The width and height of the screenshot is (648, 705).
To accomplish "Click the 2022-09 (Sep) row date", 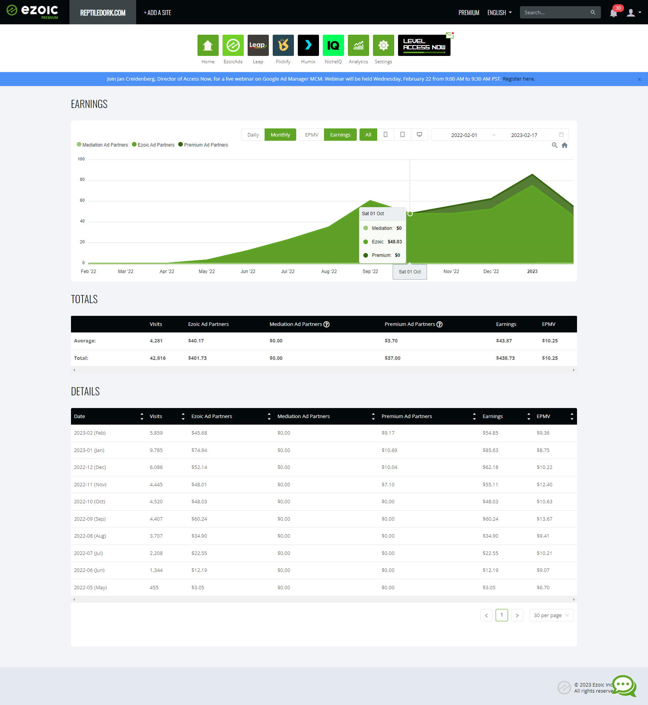I will 90,519.
